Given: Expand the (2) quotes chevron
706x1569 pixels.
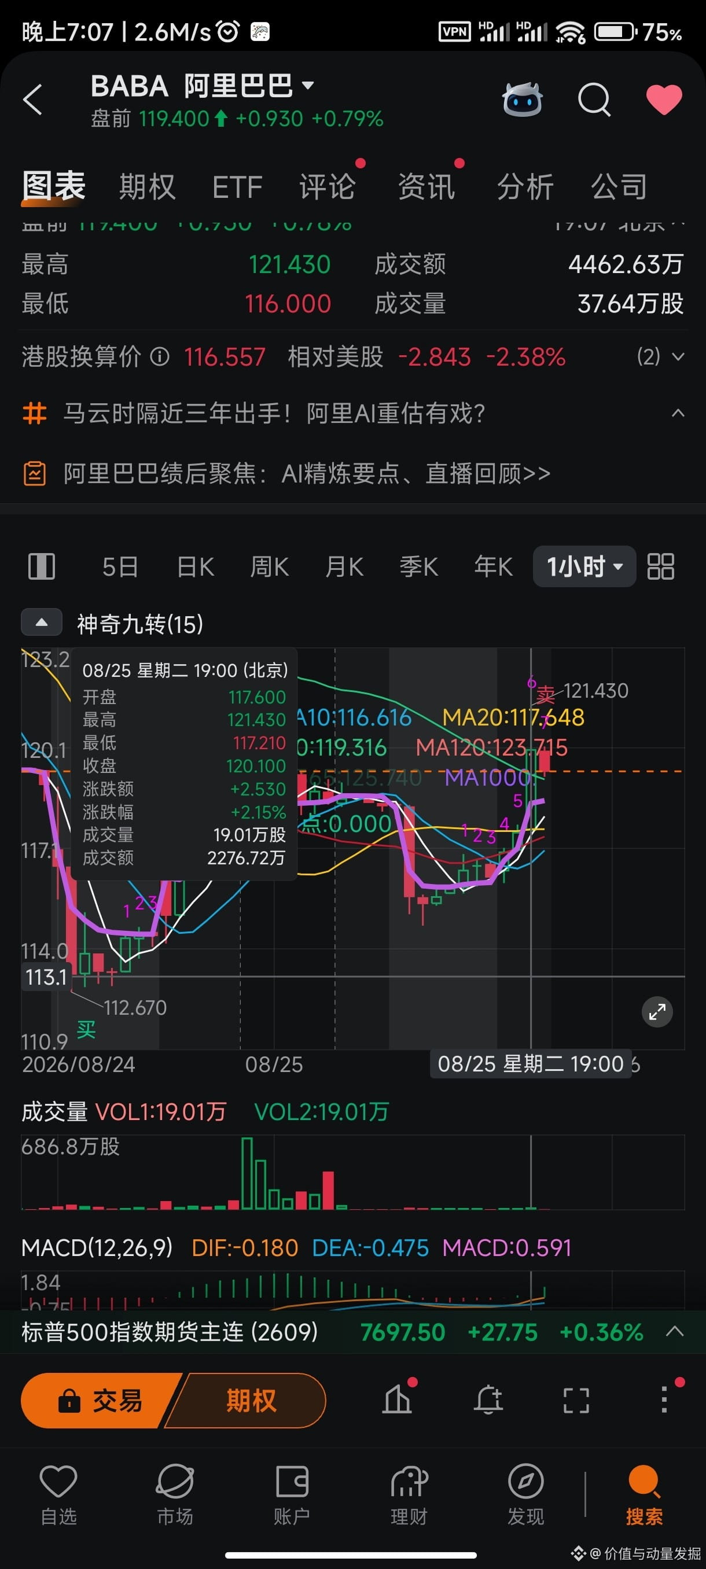Looking at the screenshot, I should (x=678, y=356).
